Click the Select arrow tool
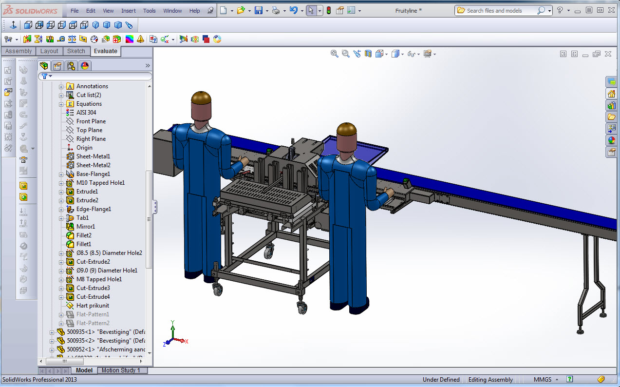 pos(311,10)
